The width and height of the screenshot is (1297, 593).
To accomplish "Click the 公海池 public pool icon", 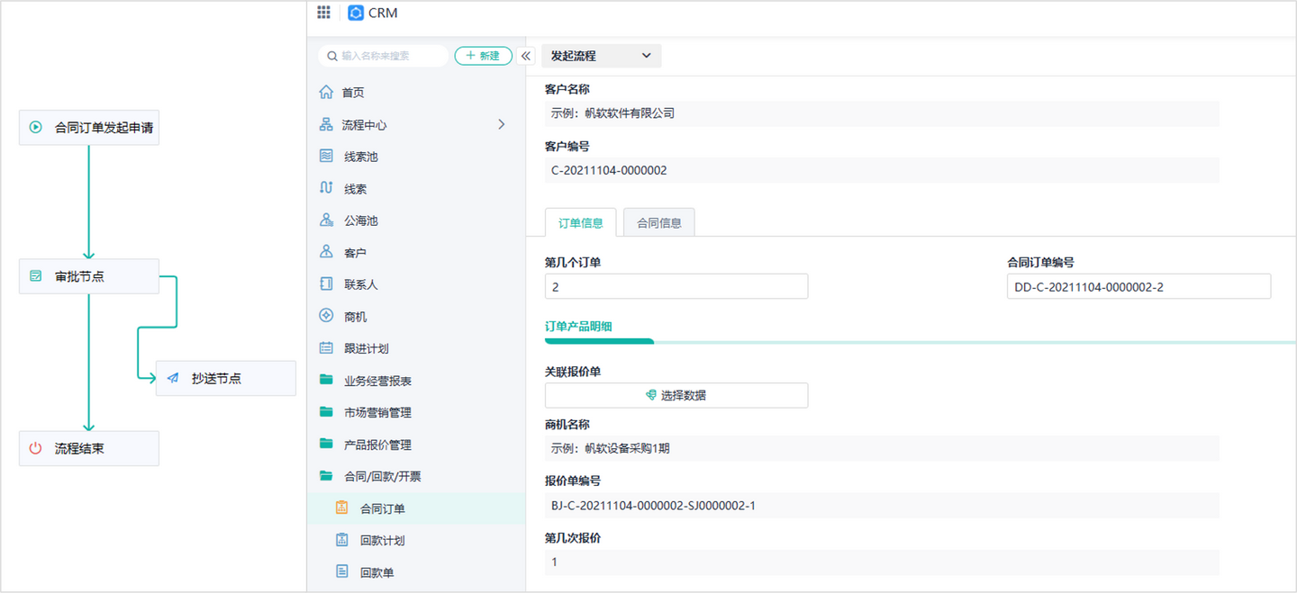I will (x=326, y=220).
